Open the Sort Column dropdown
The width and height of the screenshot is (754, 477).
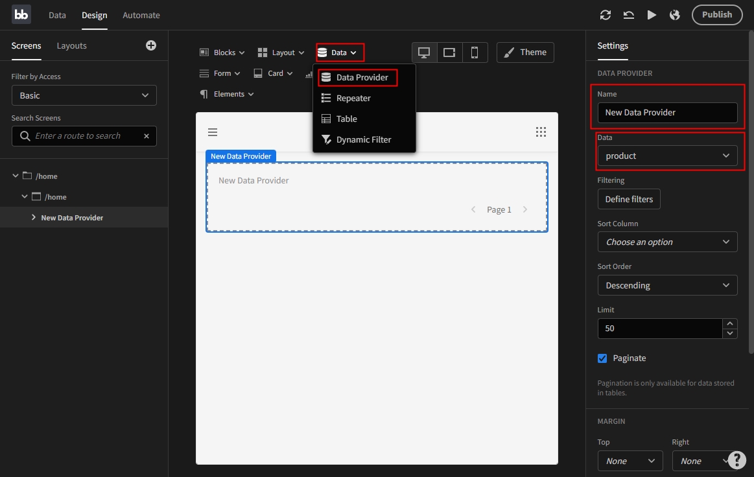[x=667, y=242]
